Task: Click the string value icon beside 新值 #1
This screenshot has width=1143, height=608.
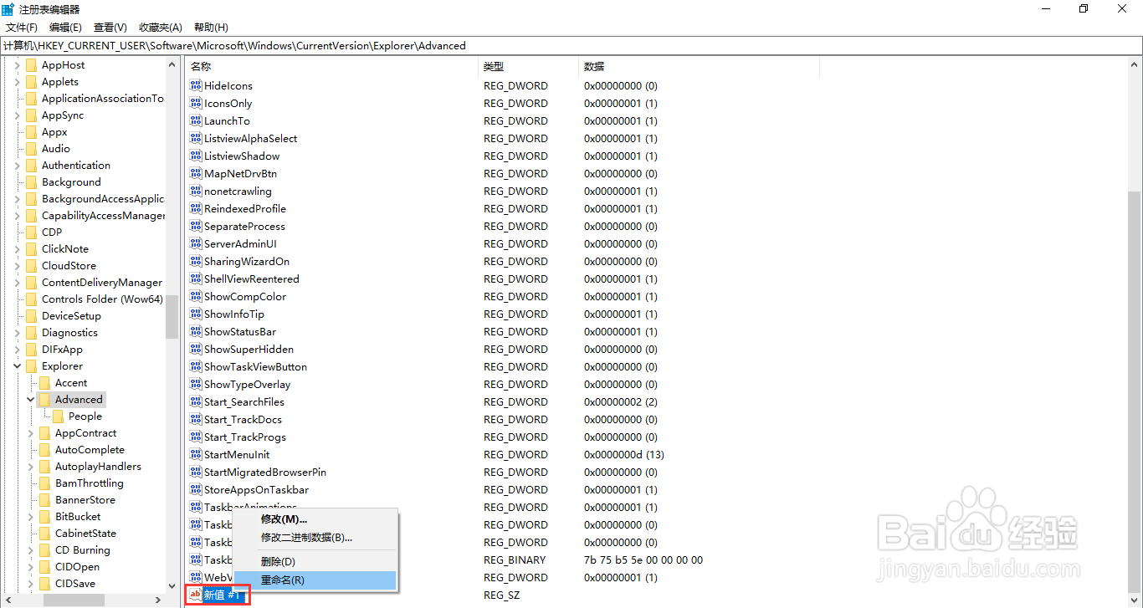Action: (193, 595)
